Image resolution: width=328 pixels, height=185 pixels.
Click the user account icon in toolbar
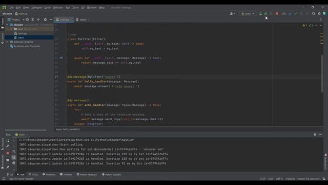pyautogui.click(x=232, y=14)
